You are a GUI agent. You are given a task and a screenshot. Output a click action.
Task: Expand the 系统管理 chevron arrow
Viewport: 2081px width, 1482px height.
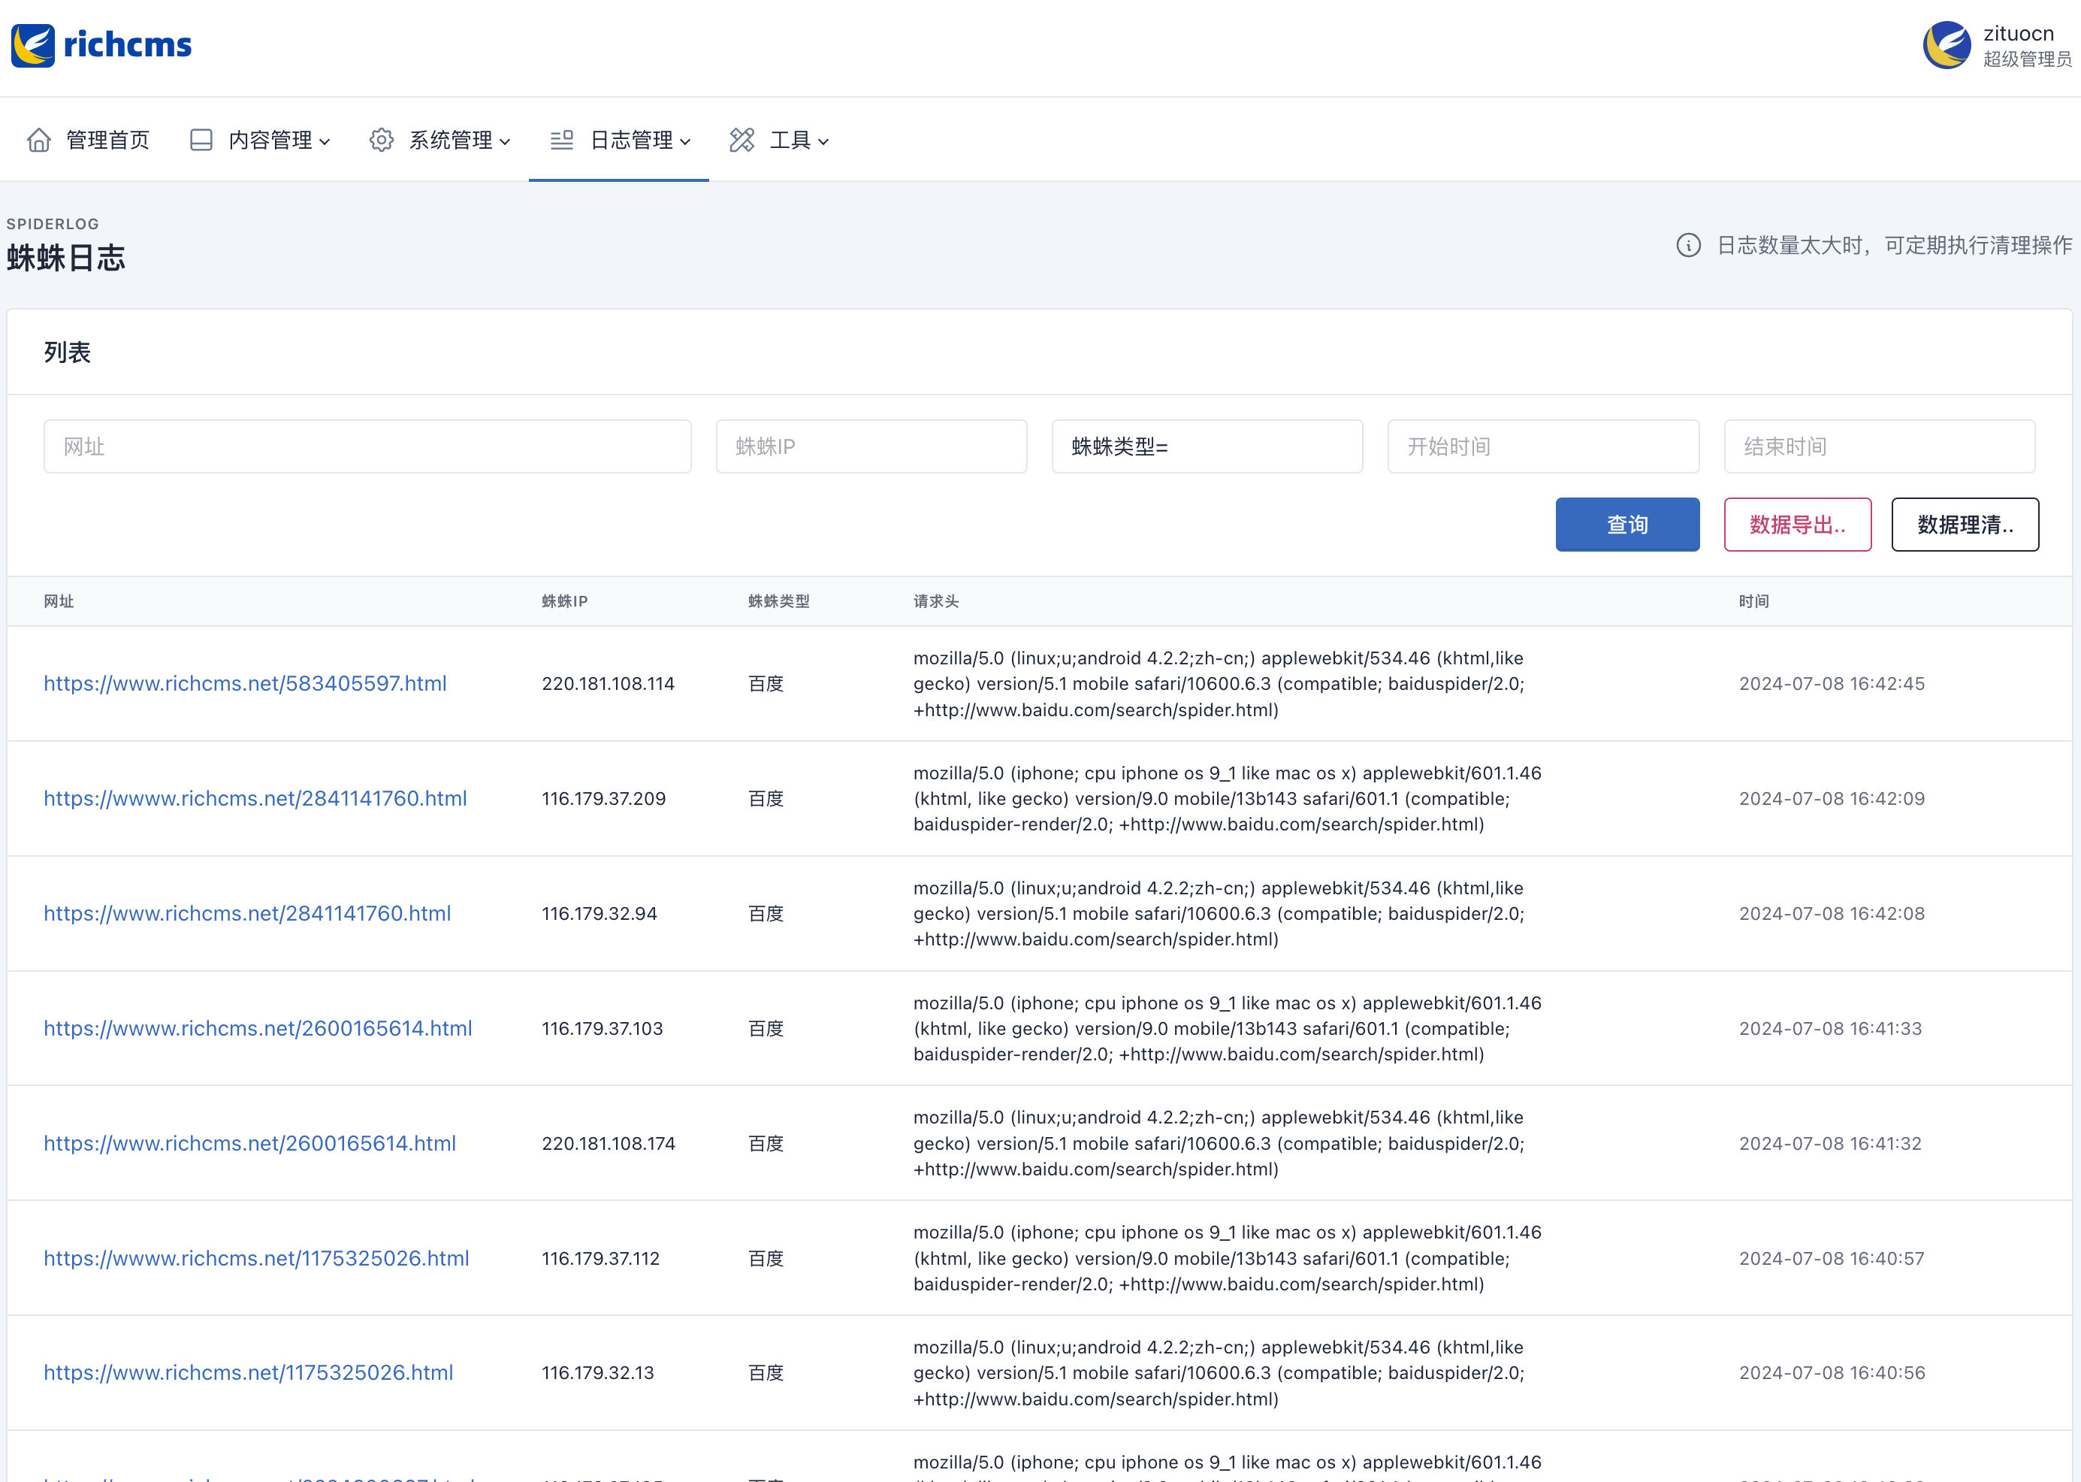506,141
